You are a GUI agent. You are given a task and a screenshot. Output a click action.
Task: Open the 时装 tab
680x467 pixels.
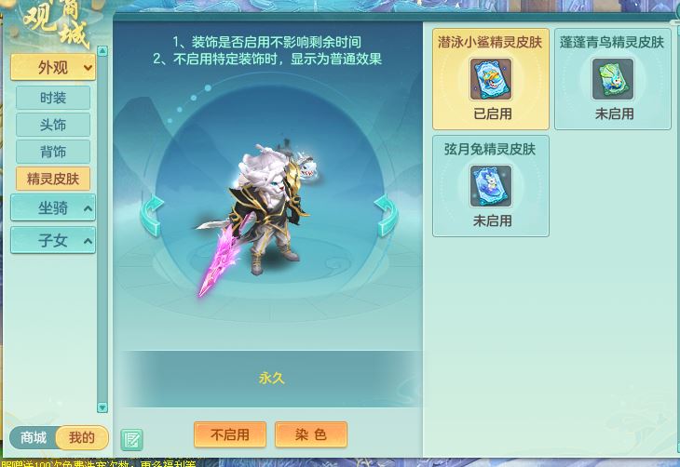pos(53,98)
